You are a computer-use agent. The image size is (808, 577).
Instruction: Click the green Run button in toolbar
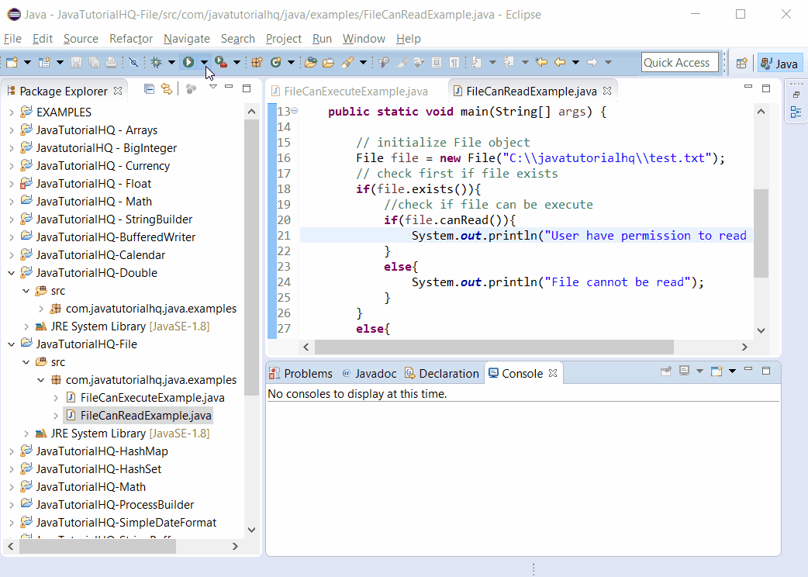tap(188, 63)
